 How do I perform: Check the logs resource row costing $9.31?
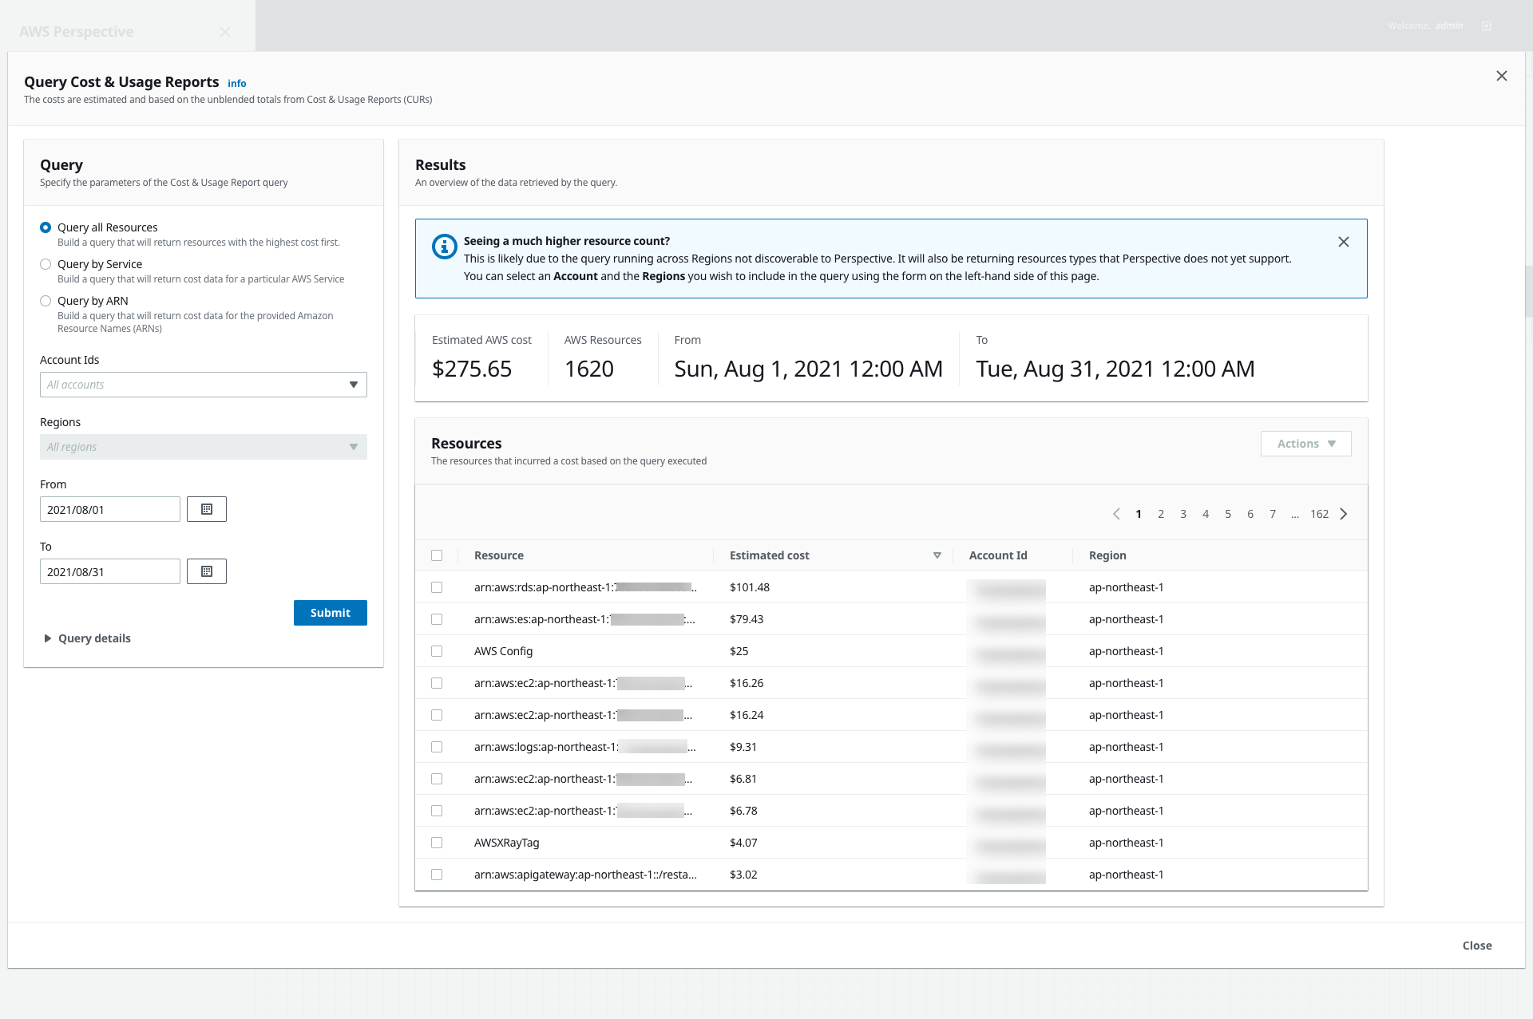click(437, 747)
